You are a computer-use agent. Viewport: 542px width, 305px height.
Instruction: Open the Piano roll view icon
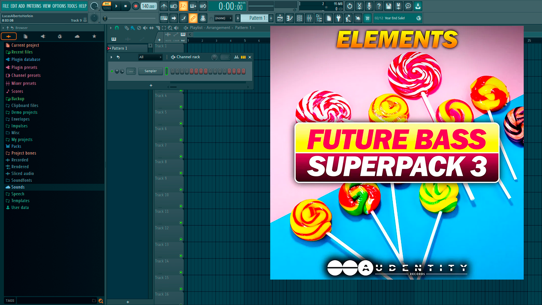coord(290,18)
